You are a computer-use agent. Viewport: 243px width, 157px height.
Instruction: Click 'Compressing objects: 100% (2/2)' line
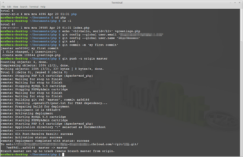coord(35,65)
